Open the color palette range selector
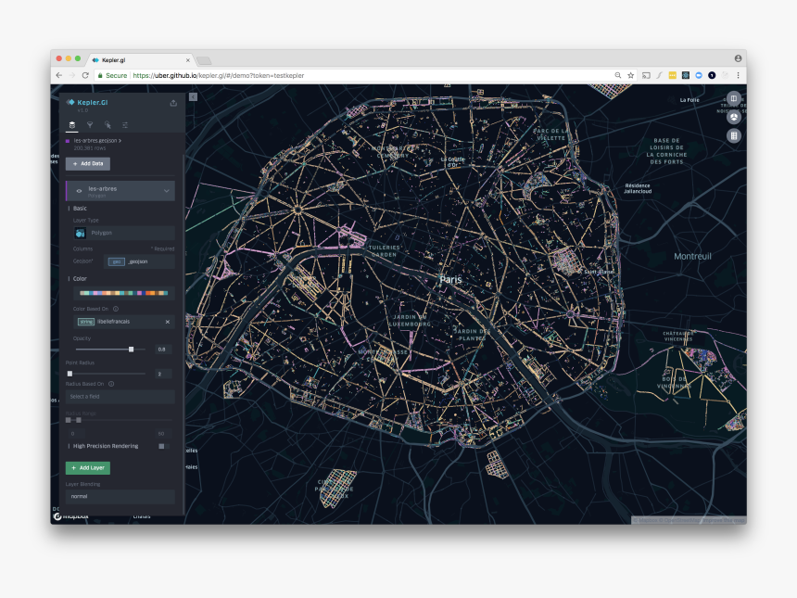This screenshot has width=797, height=598. coord(124,293)
